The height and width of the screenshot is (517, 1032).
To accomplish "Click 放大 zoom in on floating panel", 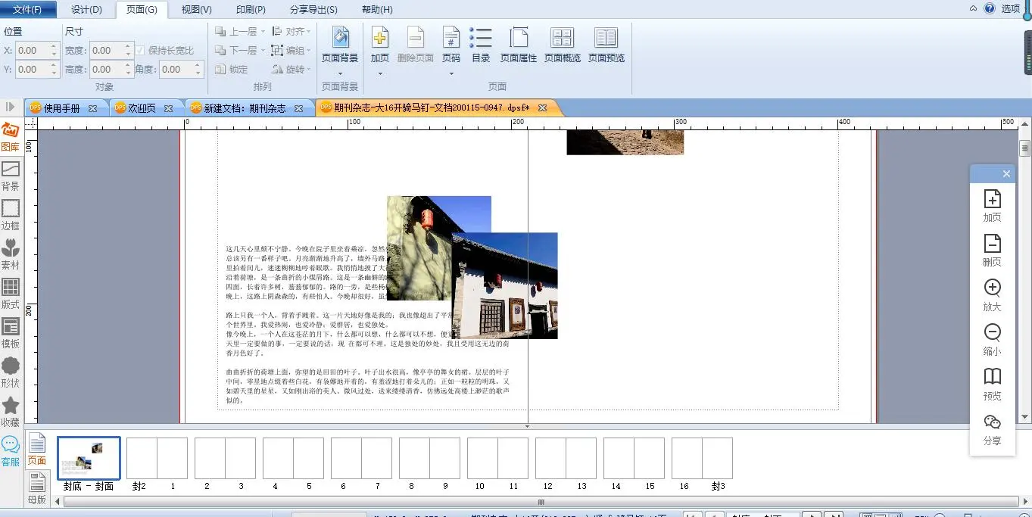I will click(992, 294).
